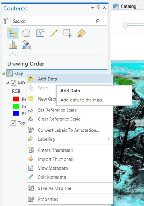
Task: Select List By Snapping grid icon
Action: pyautogui.click(x=68, y=33)
